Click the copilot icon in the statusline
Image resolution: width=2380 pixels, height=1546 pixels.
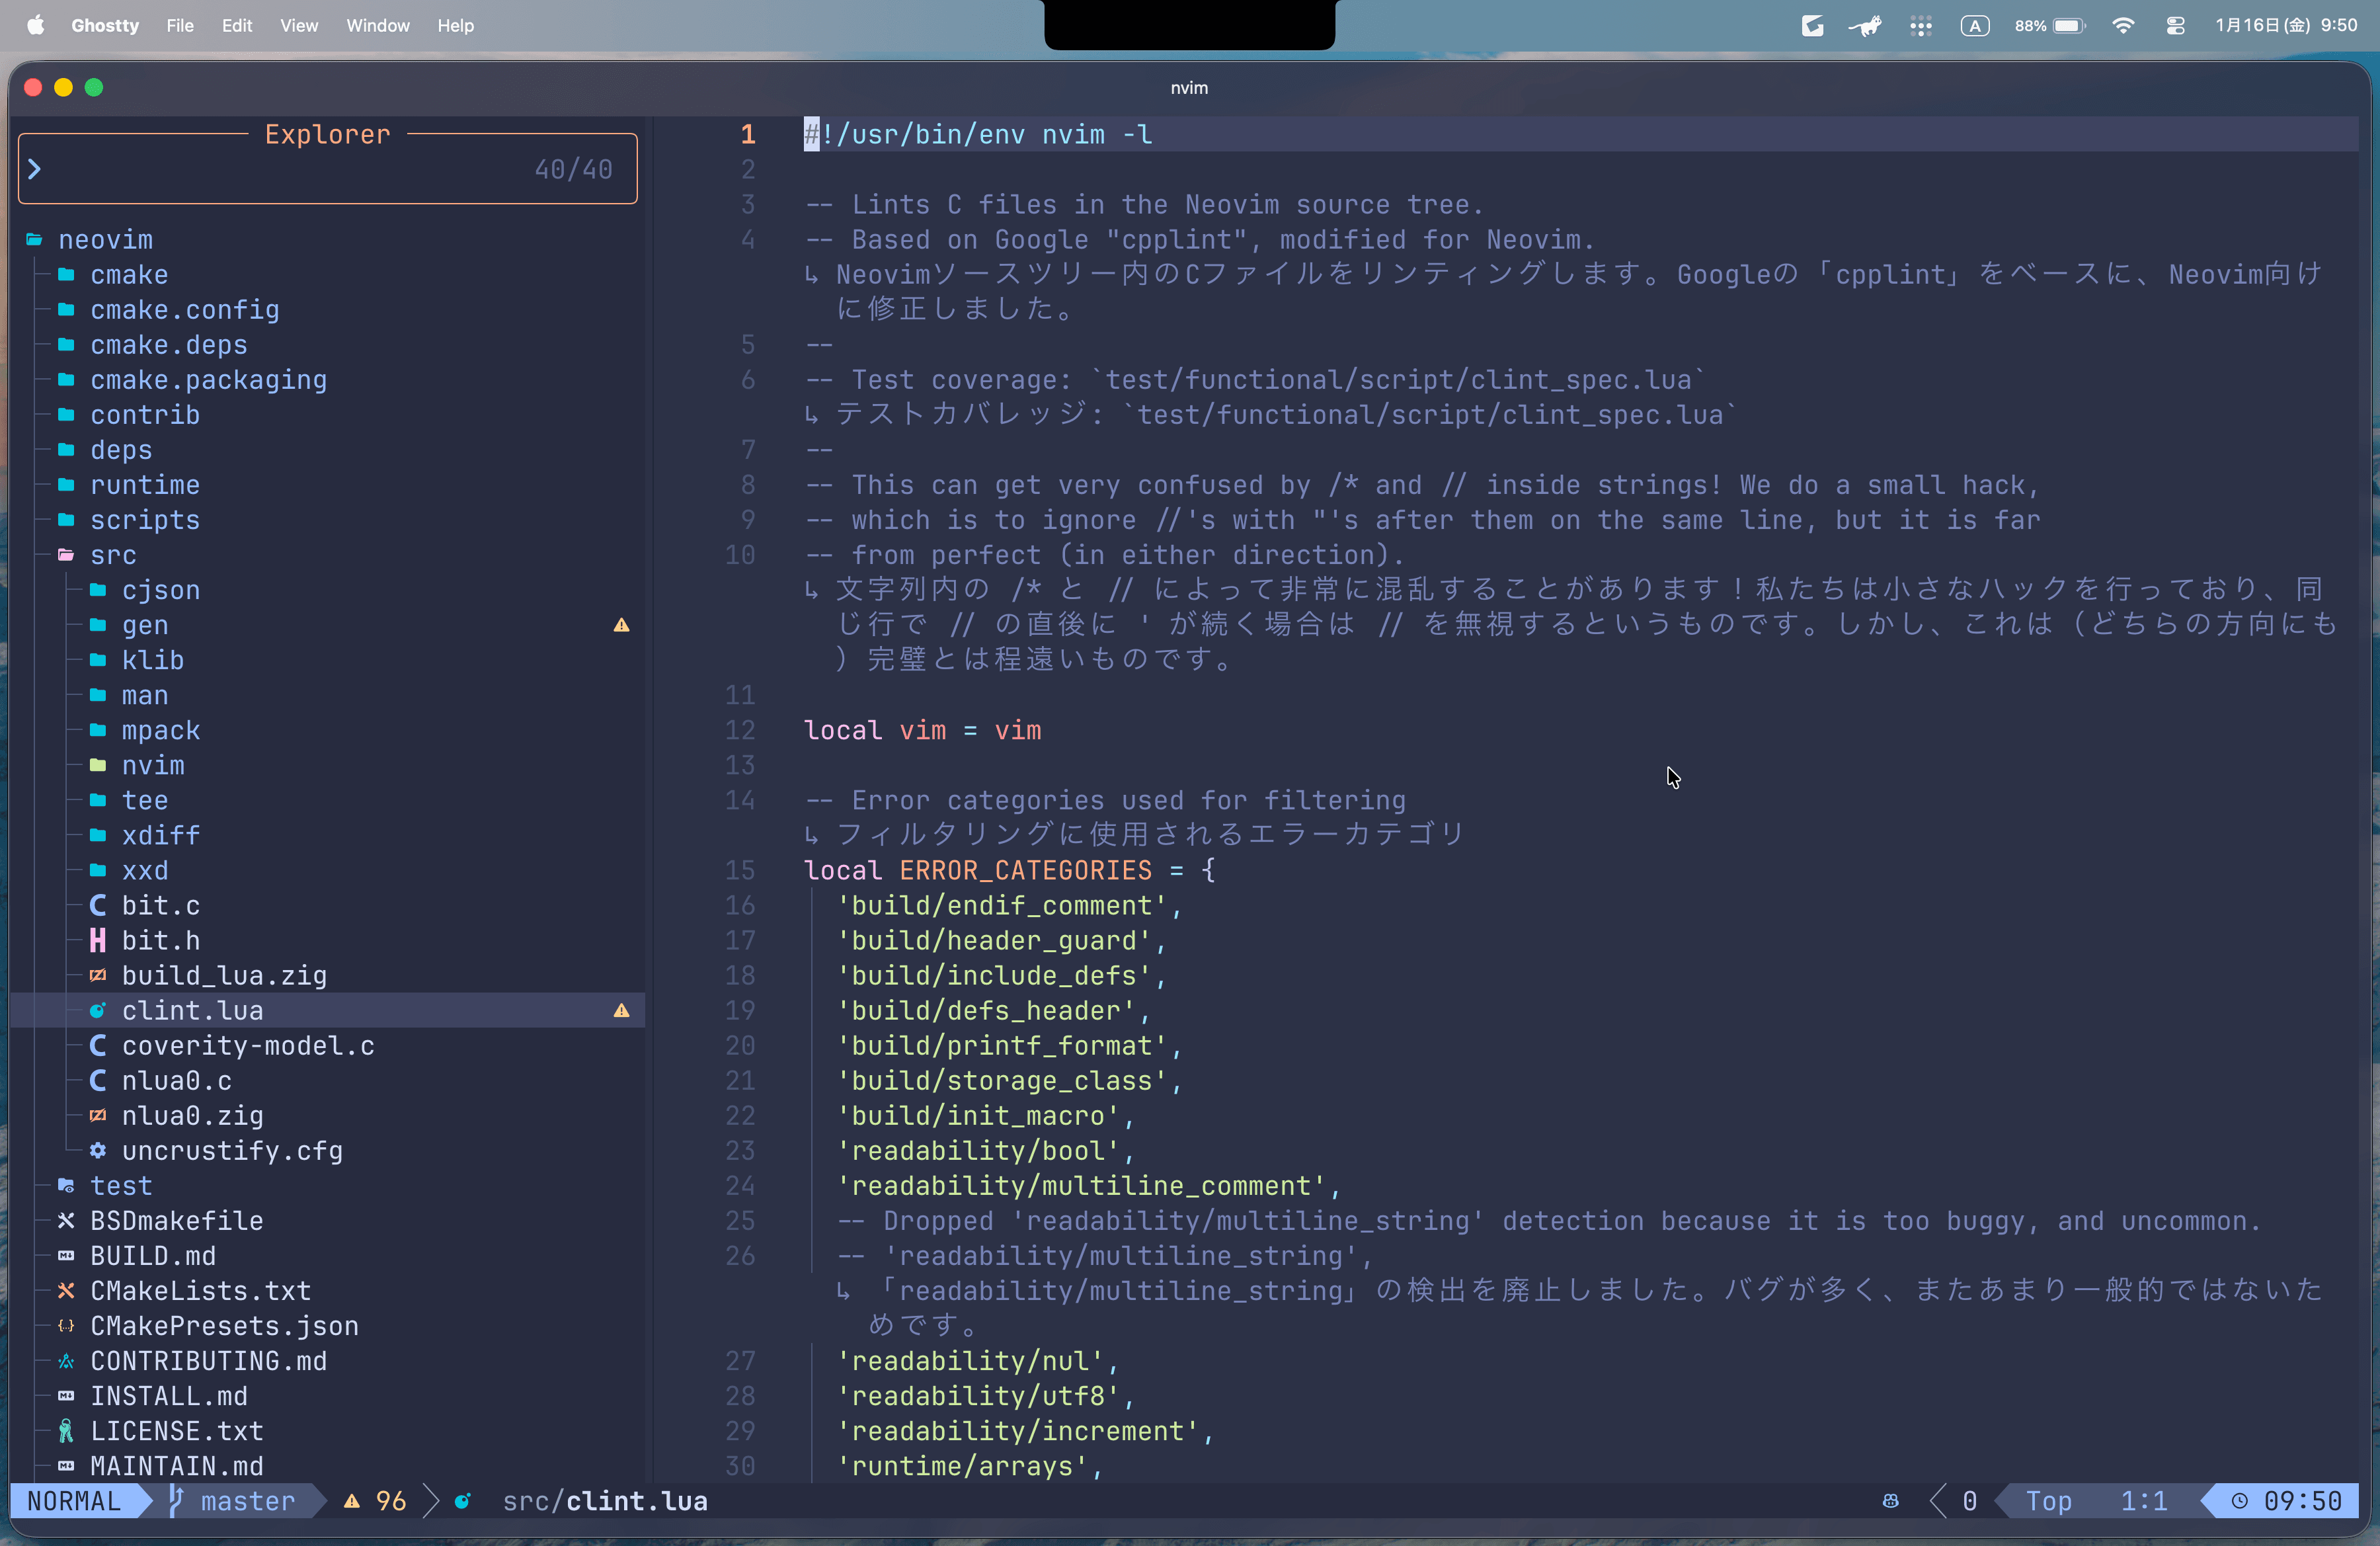click(x=1890, y=1500)
